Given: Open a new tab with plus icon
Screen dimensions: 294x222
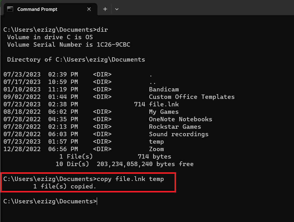Looking at the screenshot, I should pos(105,9).
